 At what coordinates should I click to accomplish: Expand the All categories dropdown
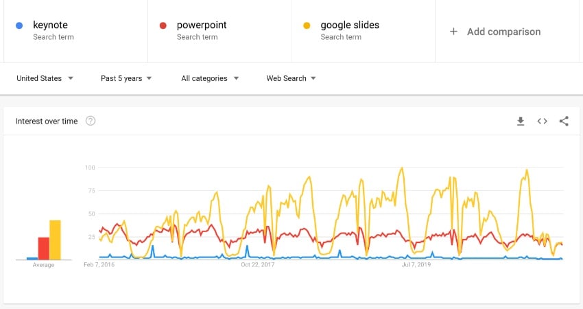[210, 78]
